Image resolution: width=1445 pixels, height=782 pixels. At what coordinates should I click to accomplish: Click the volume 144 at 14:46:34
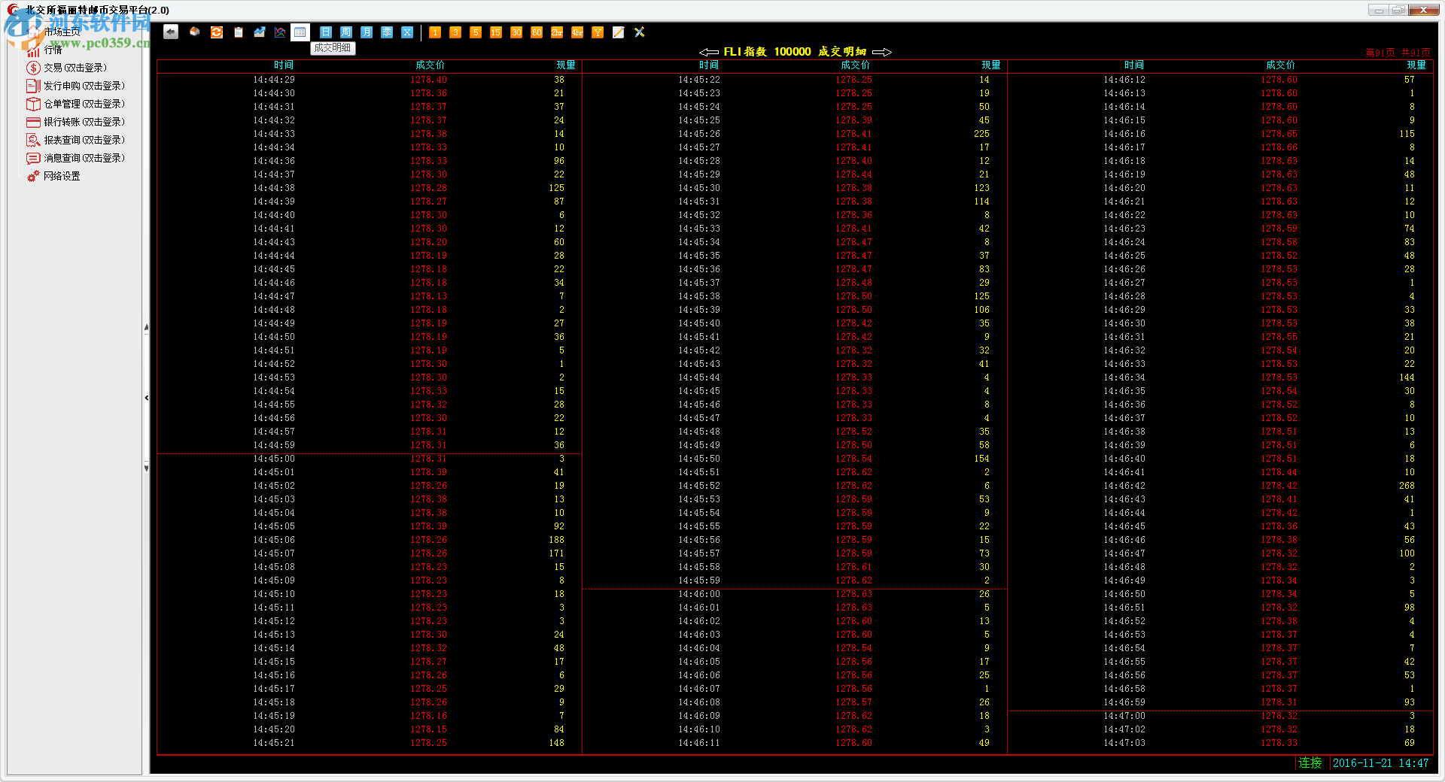coord(1407,377)
